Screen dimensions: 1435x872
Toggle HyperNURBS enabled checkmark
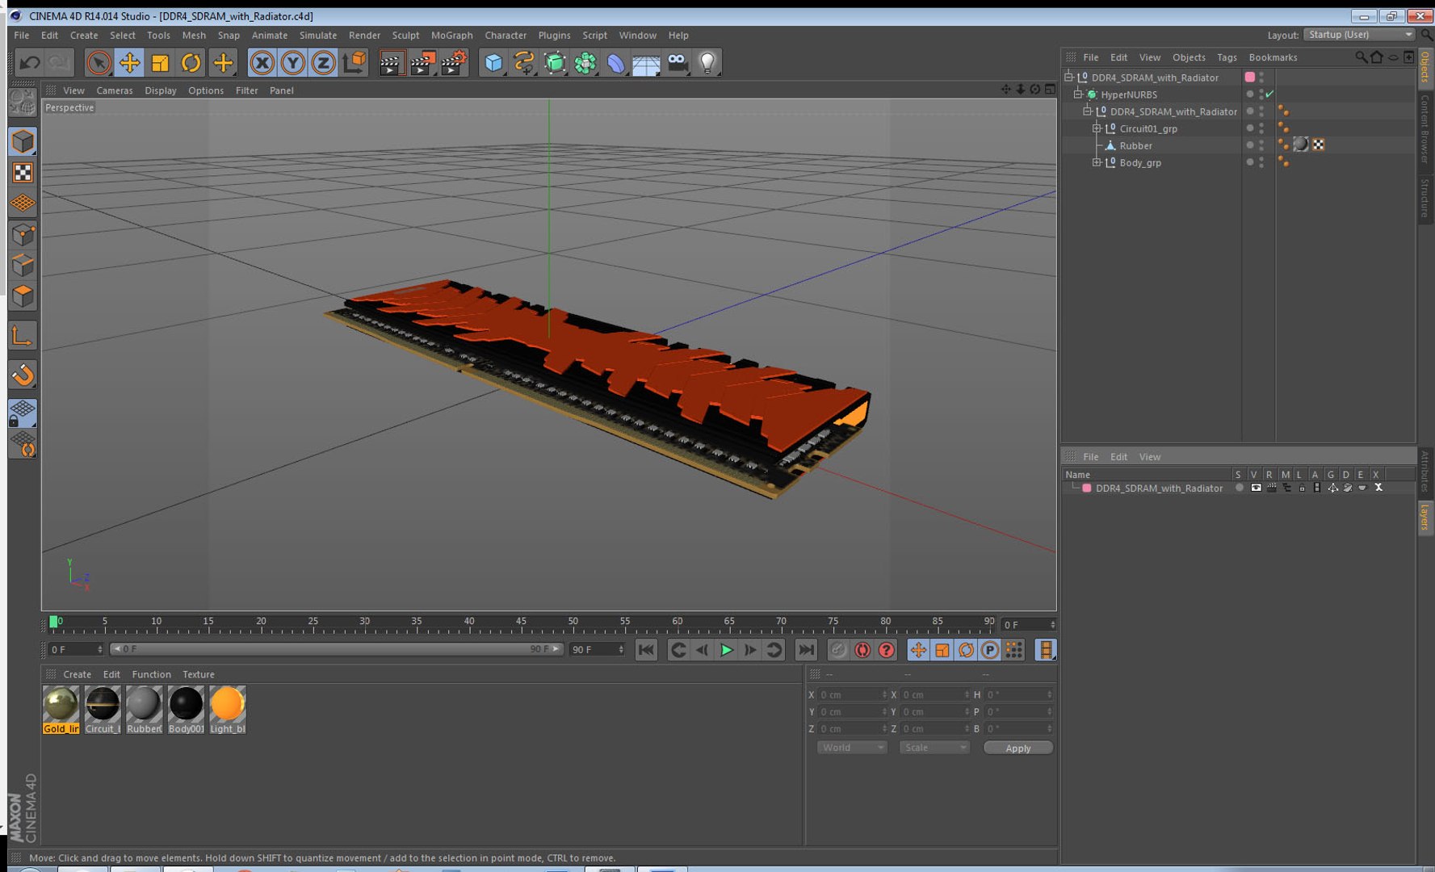coord(1270,94)
